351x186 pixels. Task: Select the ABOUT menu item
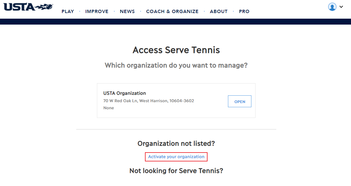click(x=219, y=11)
